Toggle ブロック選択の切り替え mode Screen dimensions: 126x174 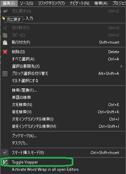(63, 74)
